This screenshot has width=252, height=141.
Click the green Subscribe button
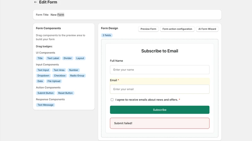coord(160,110)
